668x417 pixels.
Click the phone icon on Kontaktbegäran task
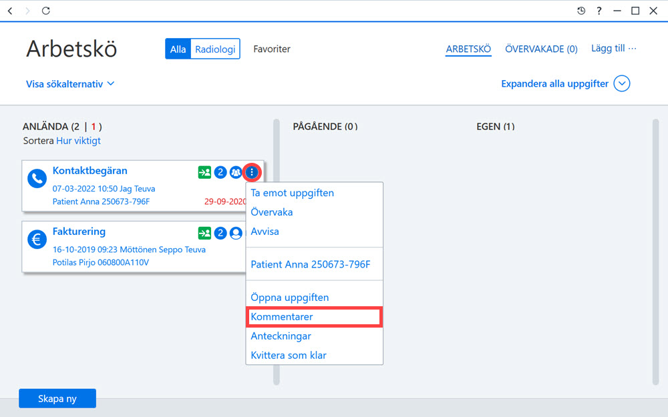pos(37,179)
